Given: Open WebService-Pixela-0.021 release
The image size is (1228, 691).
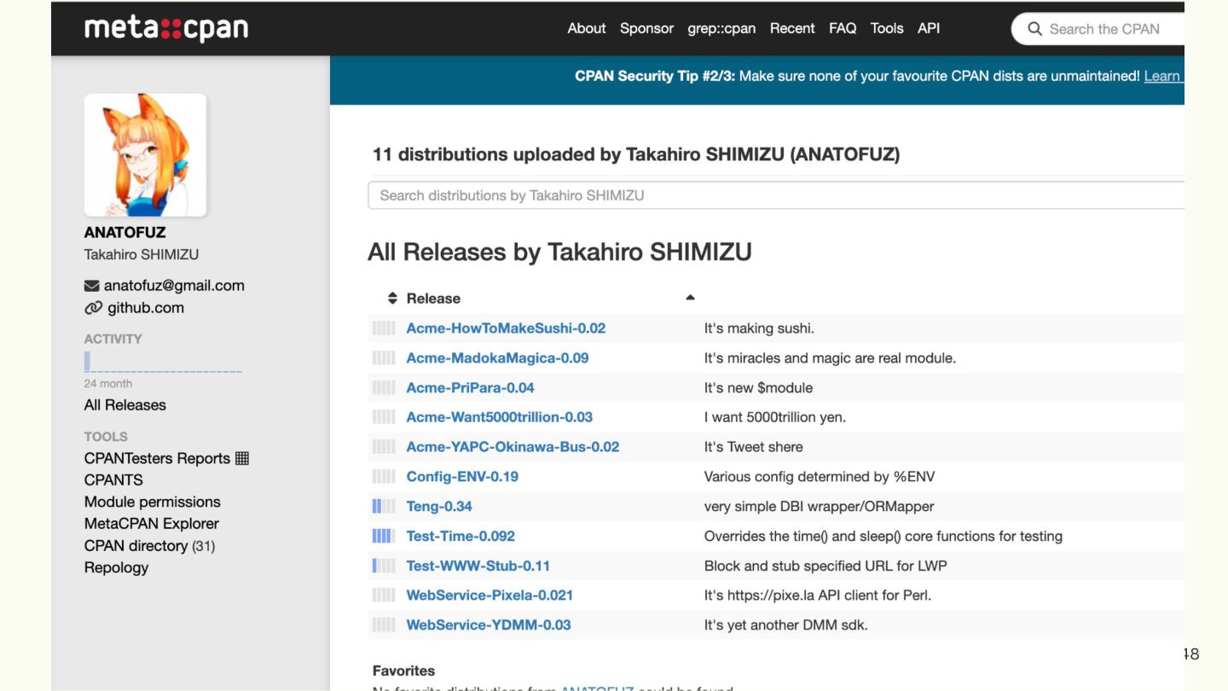Looking at the screenshot, I should click(x=489, y=595).
